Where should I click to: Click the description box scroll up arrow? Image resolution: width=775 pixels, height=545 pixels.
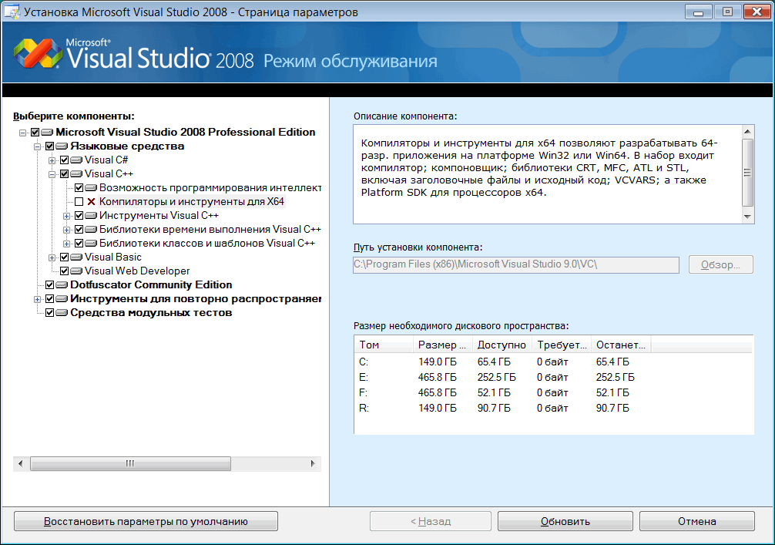click(x=747, y=132)
